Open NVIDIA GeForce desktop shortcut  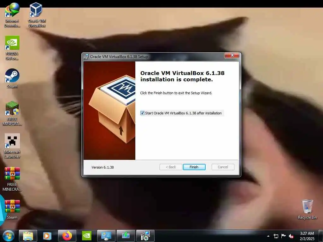tap(12, 48)
